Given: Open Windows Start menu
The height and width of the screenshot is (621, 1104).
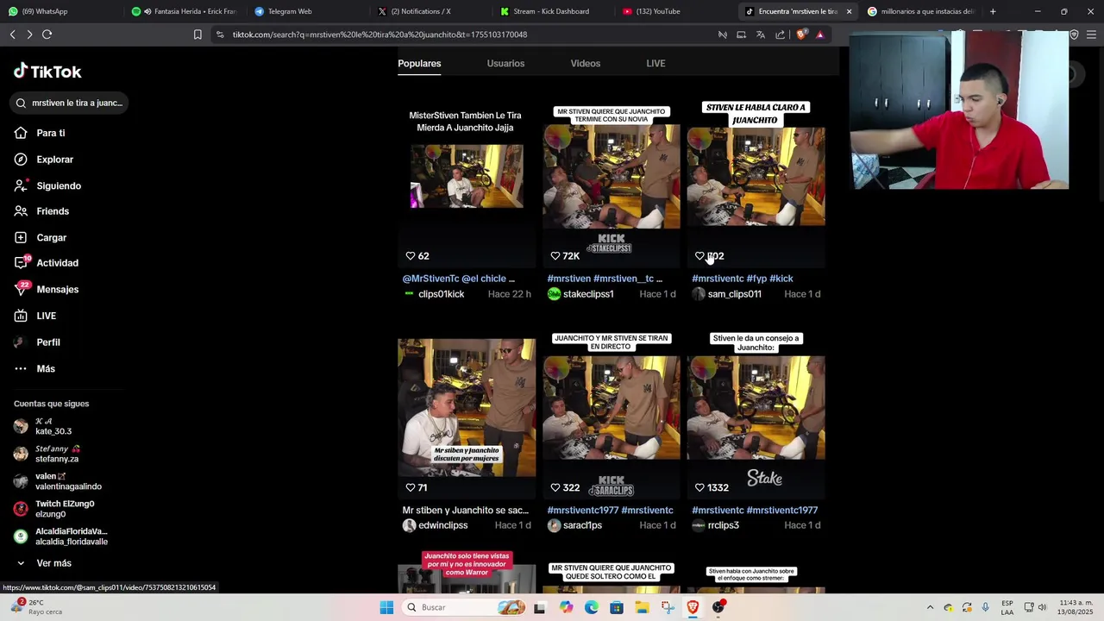Looking at the screenshot, I should [386, 607].
